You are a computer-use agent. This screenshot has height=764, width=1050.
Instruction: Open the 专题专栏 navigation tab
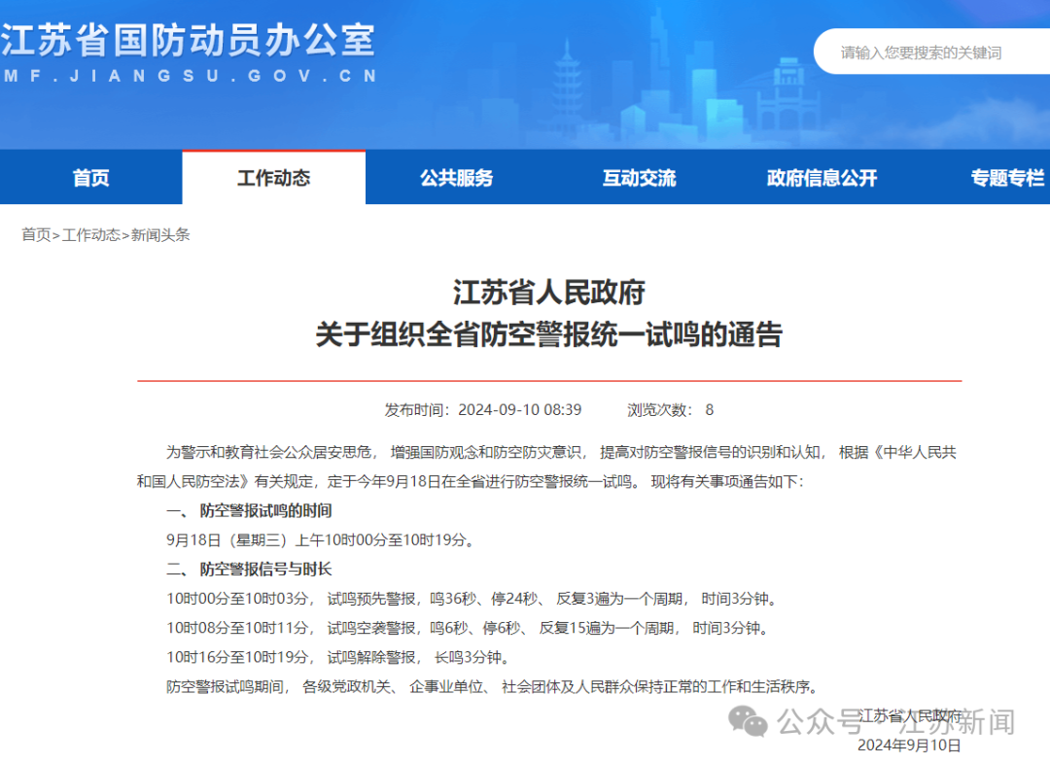(1006, 178)
